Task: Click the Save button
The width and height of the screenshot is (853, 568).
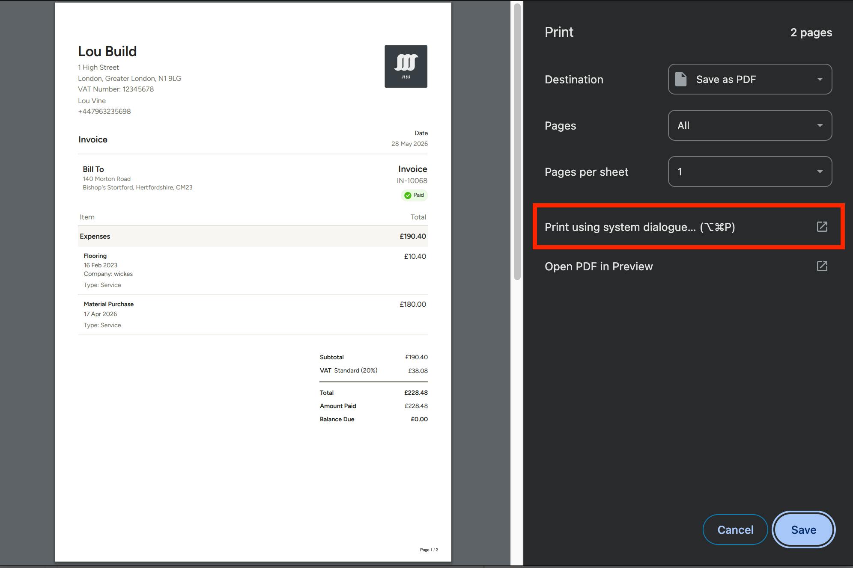Action: click(x=803, y=530)
